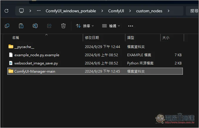Select websocket_image_save.py file
Viewport: 199px width, 128px height.
[36, 63]
